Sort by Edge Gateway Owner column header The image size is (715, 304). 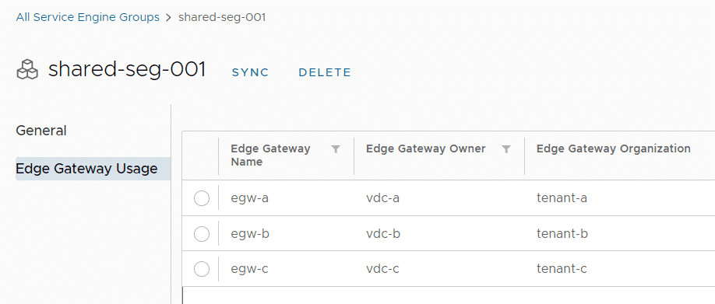click(x=426, y=149)
